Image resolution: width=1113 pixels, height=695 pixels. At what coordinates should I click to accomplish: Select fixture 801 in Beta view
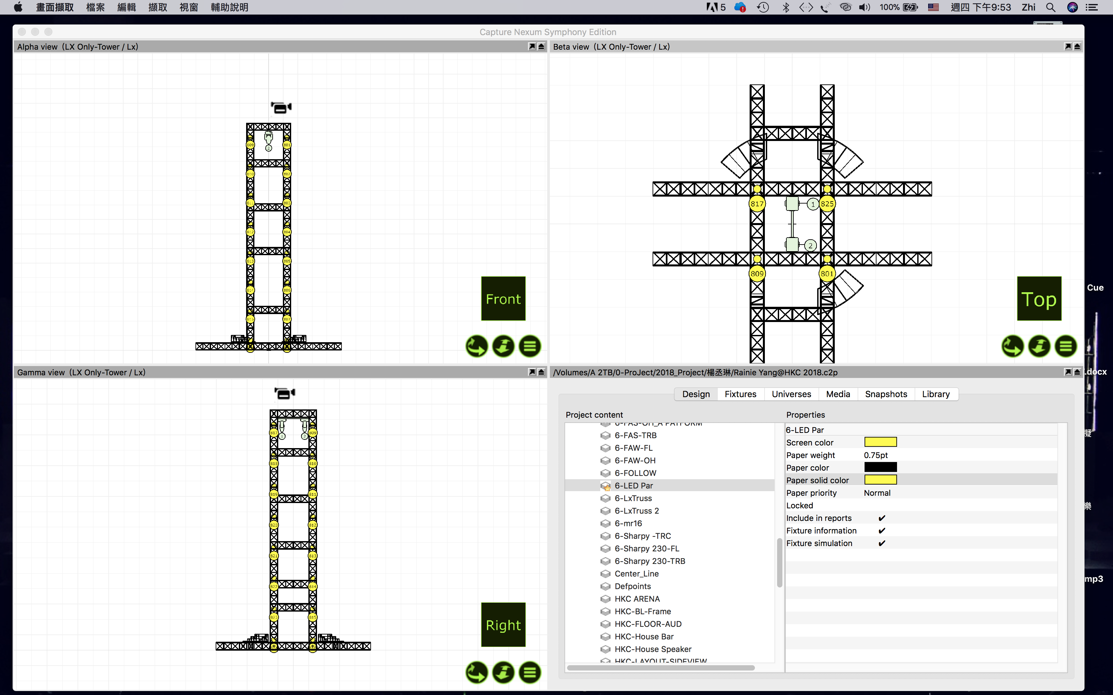[827, 273]
